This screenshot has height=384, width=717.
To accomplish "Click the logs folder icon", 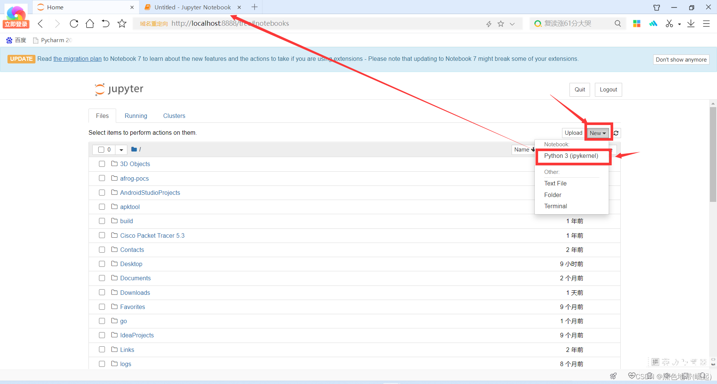I will point(115,363).
